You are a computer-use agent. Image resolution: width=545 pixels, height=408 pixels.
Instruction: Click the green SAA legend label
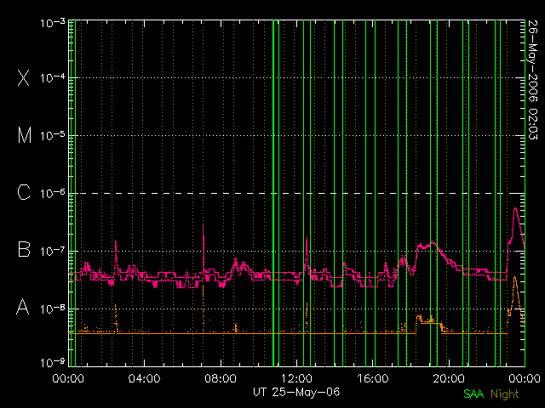click(473, 394)
